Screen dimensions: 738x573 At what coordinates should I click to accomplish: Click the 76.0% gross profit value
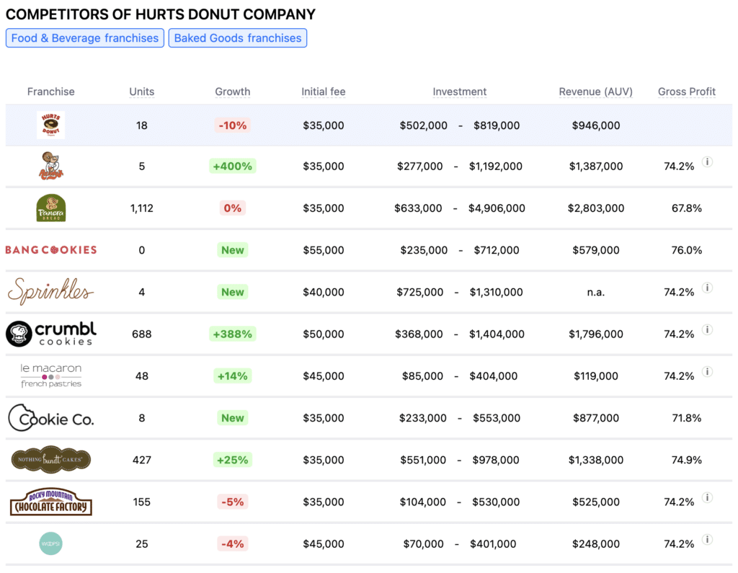pos(687,250)
